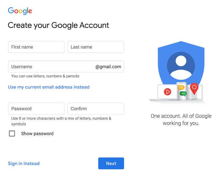Screen dimensions: 220x177
Task: Click the "Create your Google Account" heading
Action: [x=58, y=25]
